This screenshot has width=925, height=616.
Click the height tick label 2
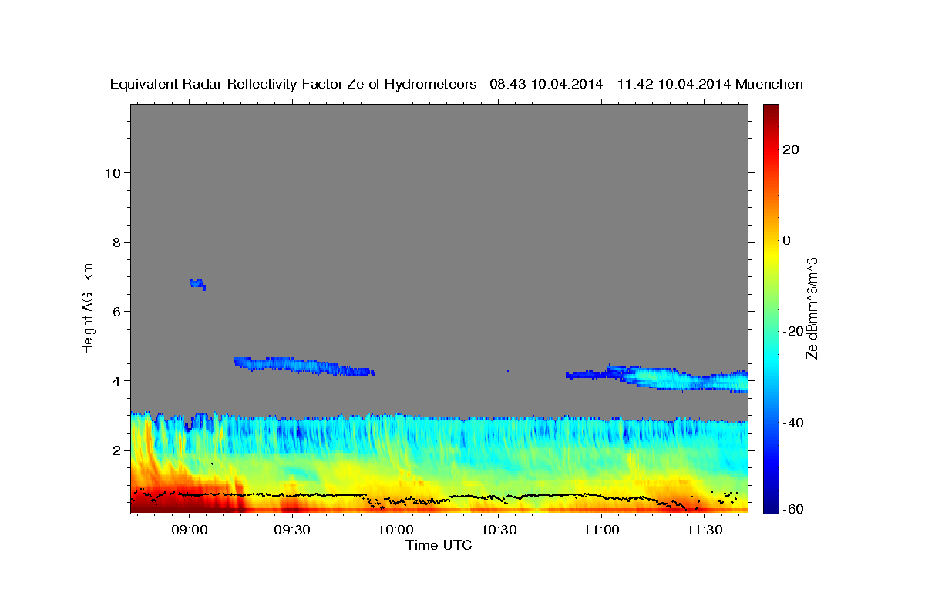coord(117,450)
